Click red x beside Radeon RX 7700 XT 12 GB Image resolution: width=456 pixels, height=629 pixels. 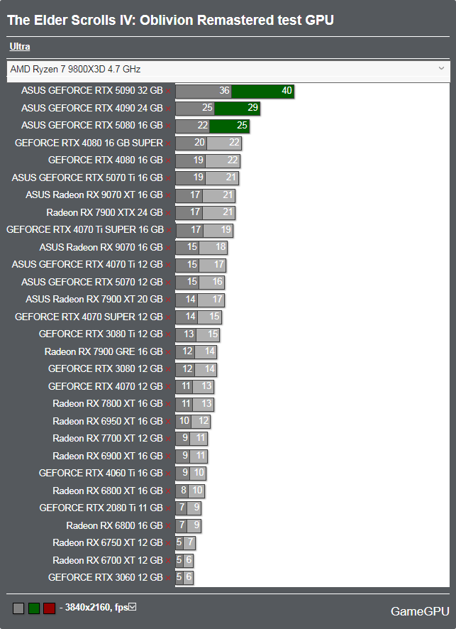point(168,439)
